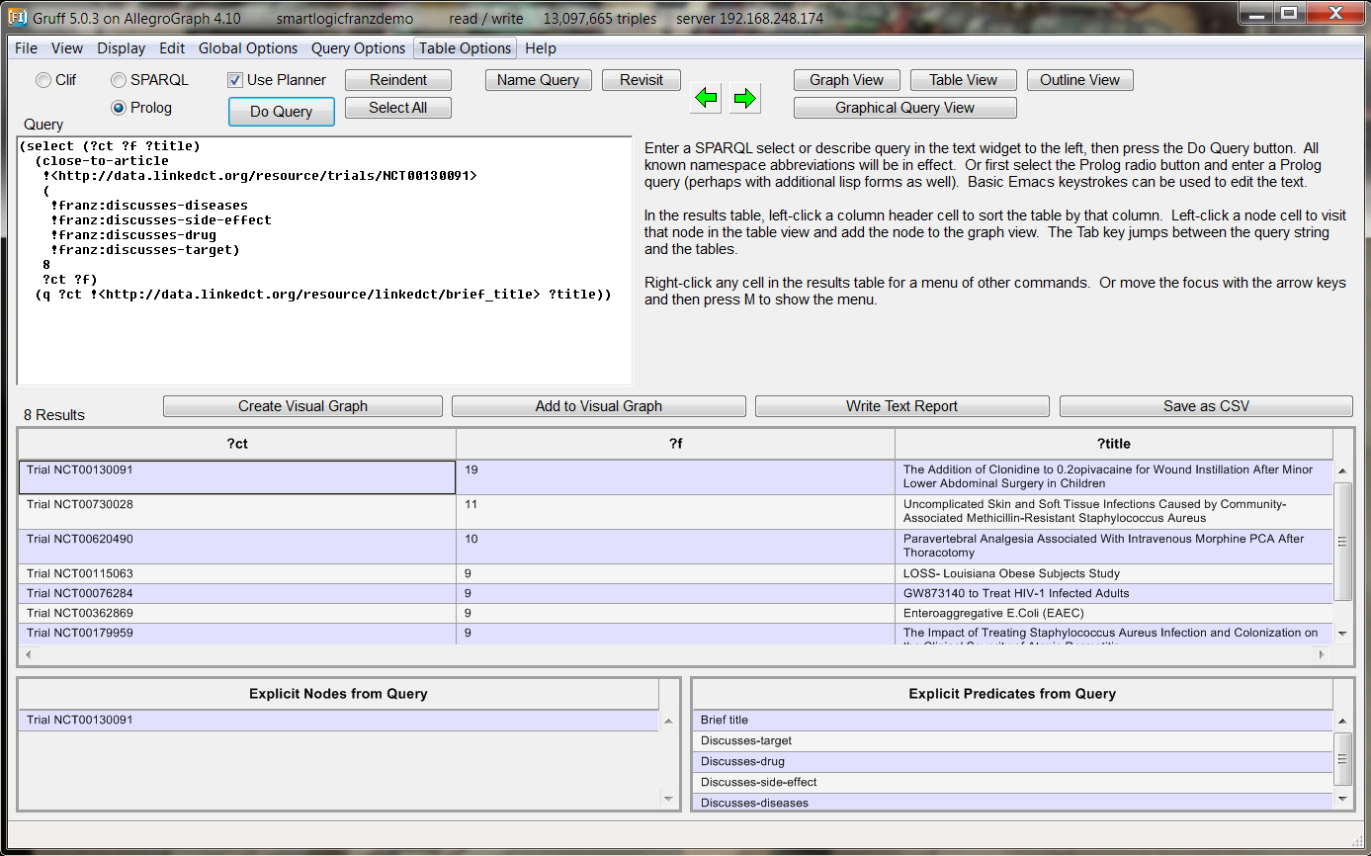
Task: Click right arrow of results horizontal scrollbar
Action: point(1322,654)
